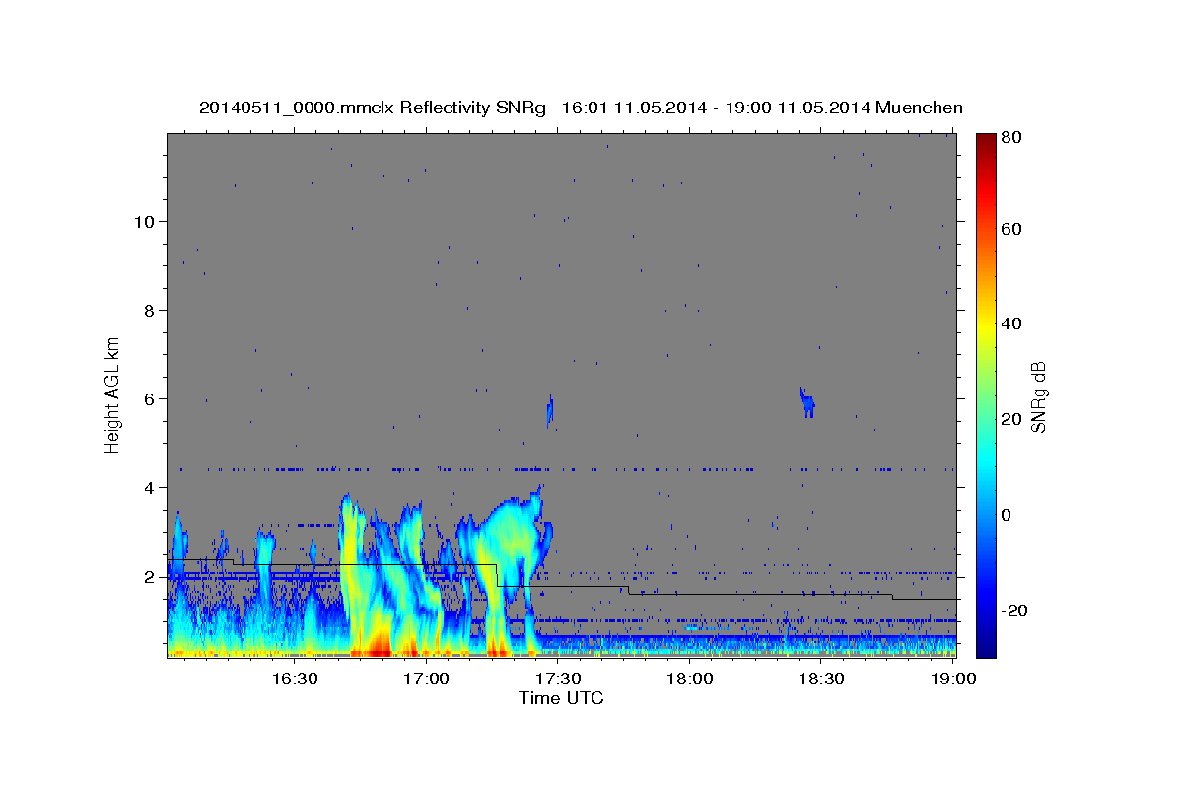Click the height tick label 10
This screenshot has width=1183, height=789.
coord(145,222)
